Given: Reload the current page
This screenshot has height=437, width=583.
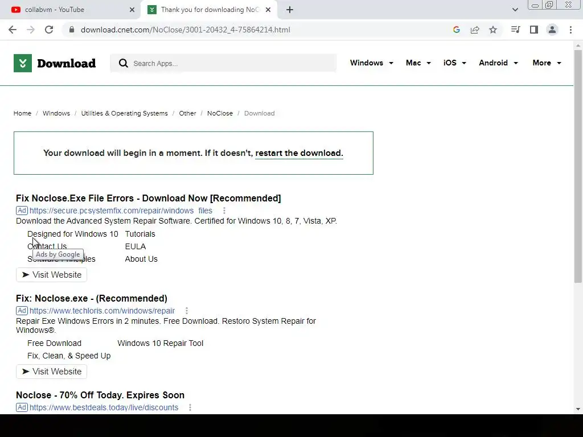Looking at the screenshot, I should pos(49,30).
